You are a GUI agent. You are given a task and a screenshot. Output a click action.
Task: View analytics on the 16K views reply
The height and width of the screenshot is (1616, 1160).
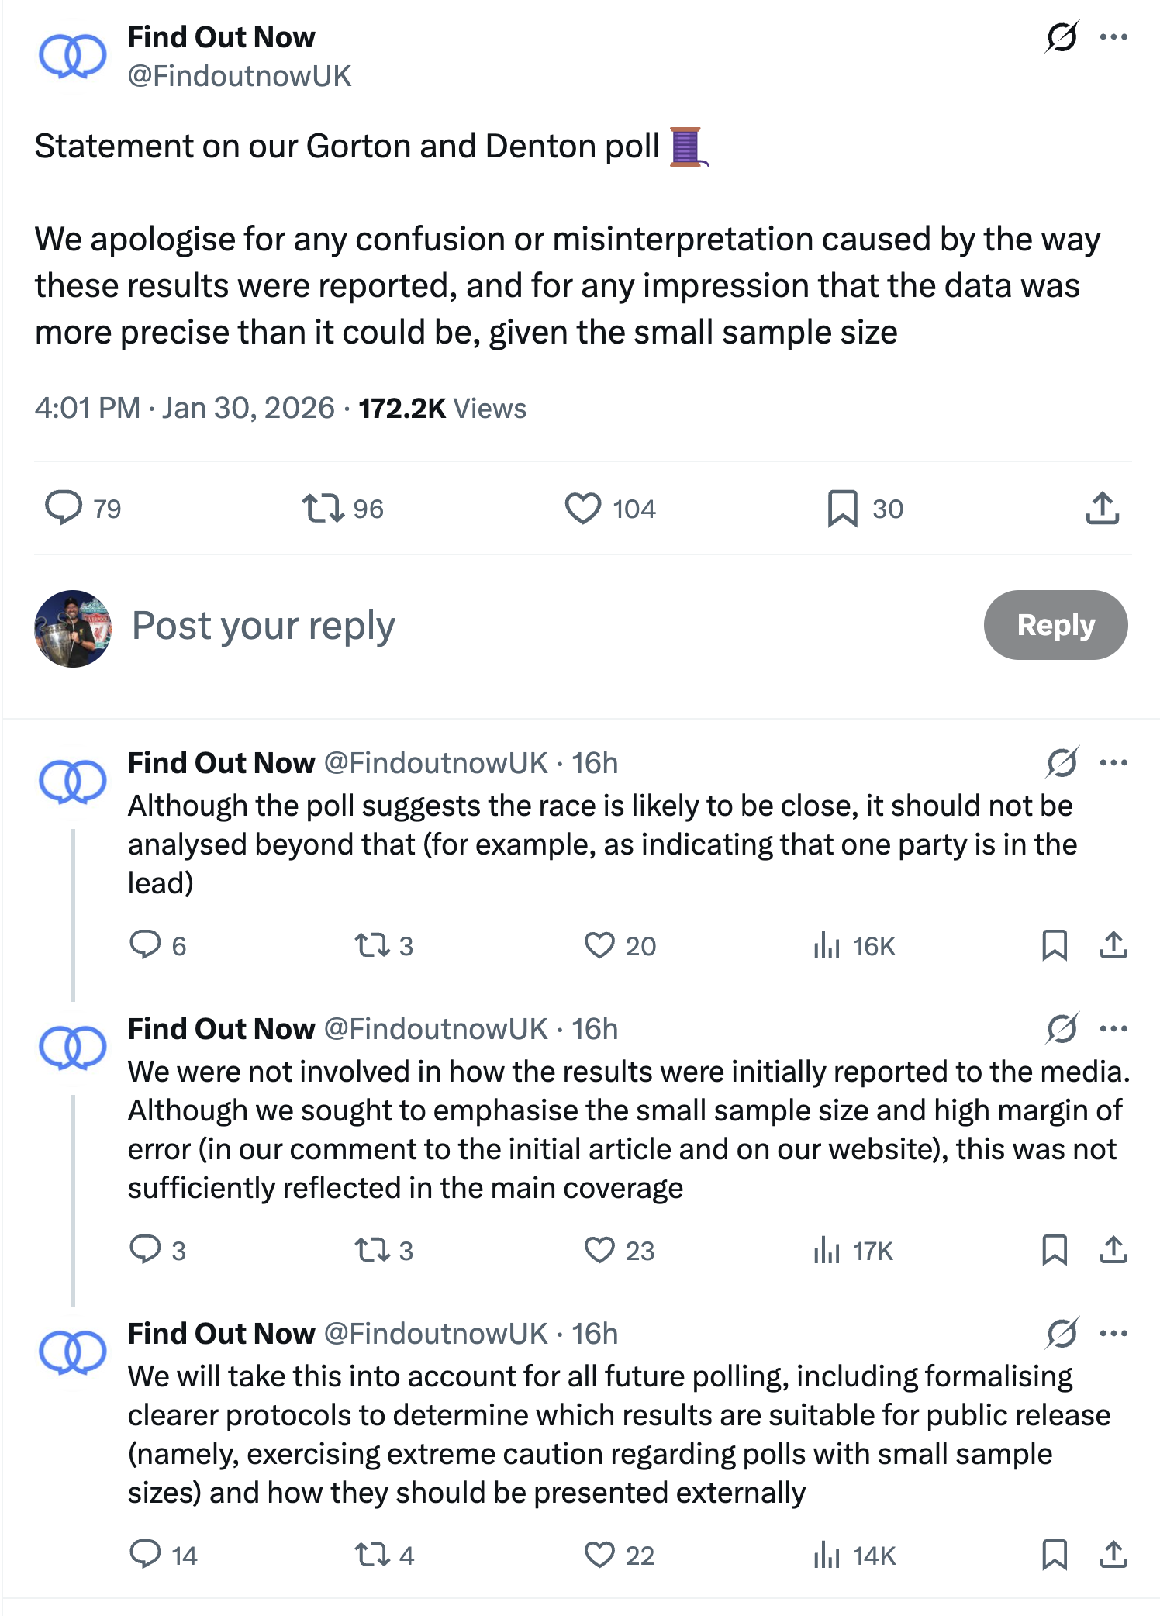coord(827,946)
